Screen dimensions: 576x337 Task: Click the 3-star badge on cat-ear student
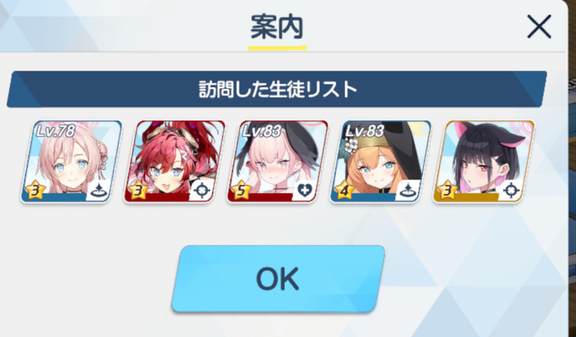click(x=447, y=191)
